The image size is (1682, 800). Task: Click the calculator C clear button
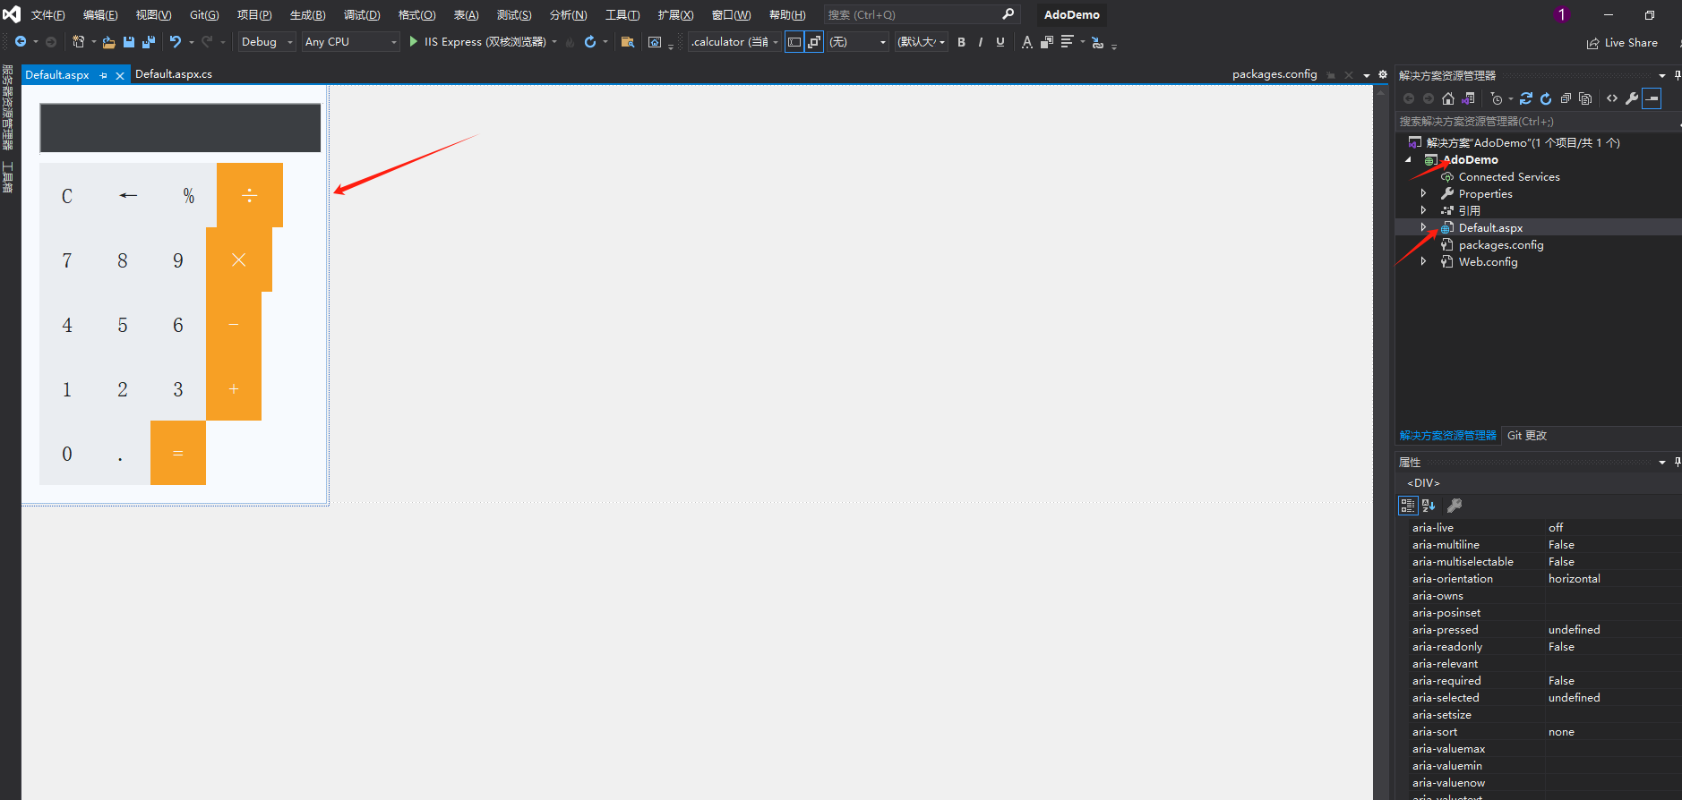(67, 196)
